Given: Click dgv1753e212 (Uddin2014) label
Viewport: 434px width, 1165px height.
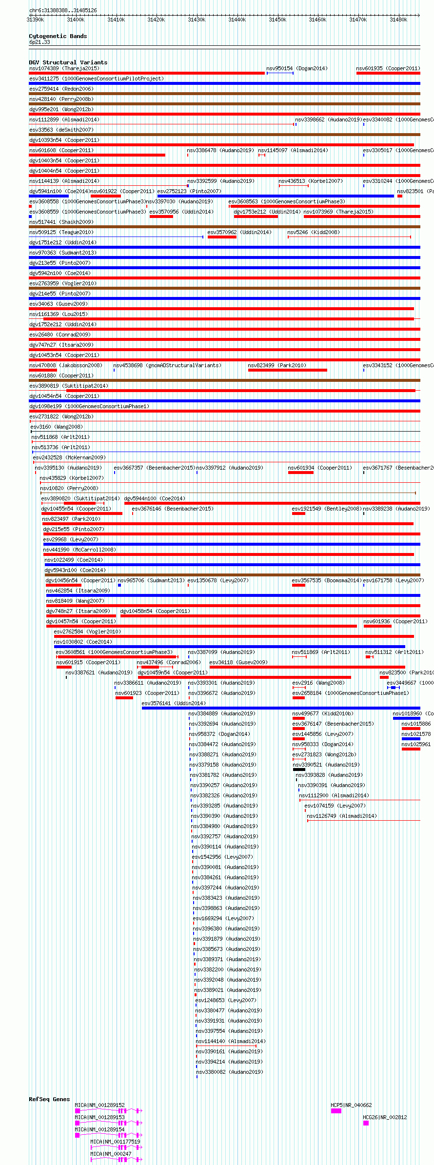Looking at the screenshot, I should coord(267,212).
